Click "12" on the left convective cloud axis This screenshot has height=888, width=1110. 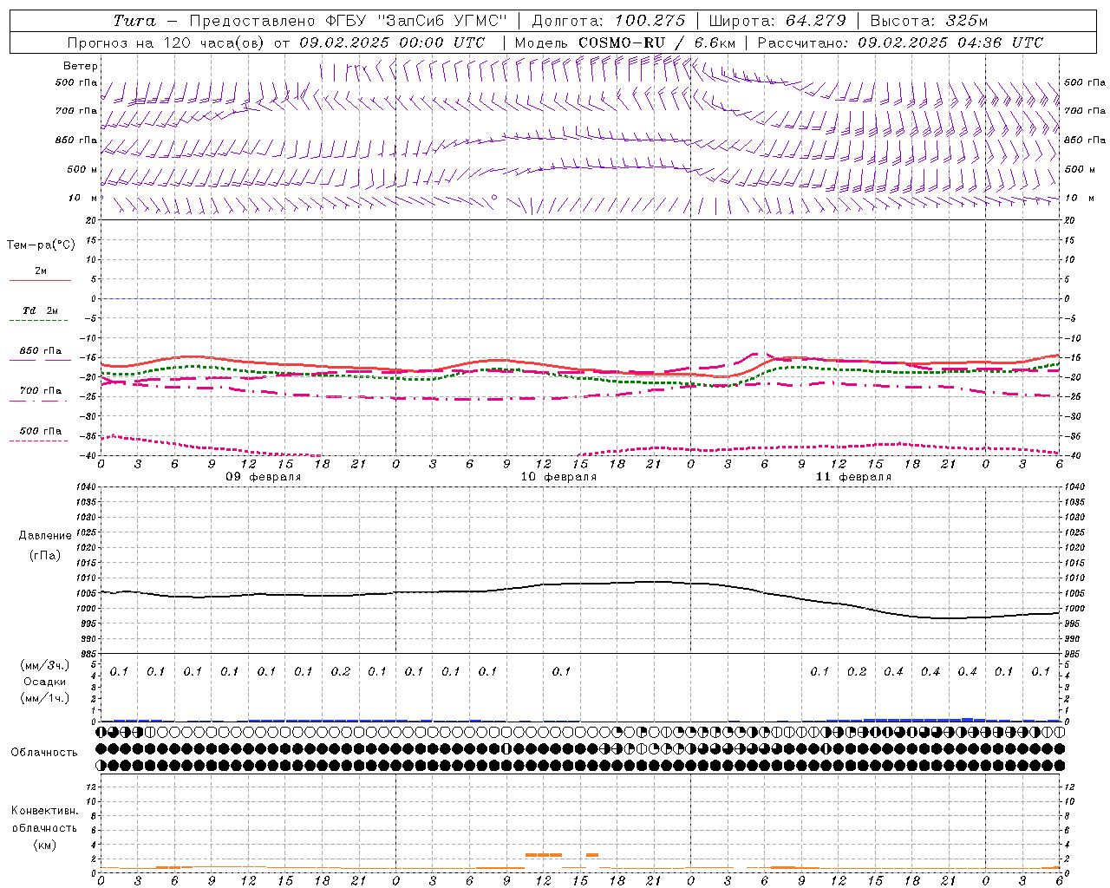pos(90,787)
